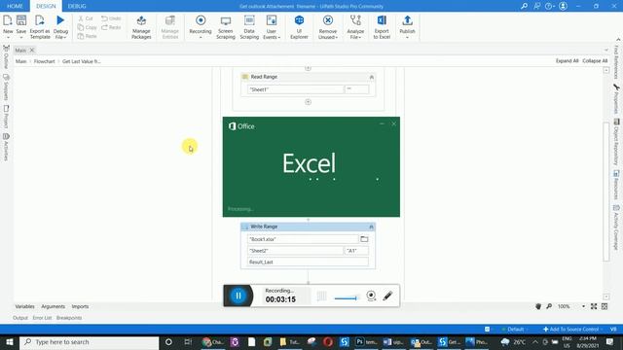Collapse the Write Range activity

372,227
